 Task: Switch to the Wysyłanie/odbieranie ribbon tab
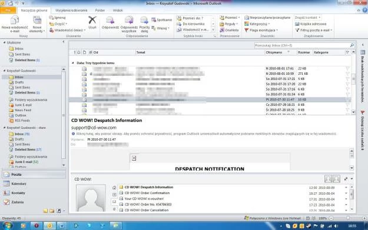pos(71,11)
